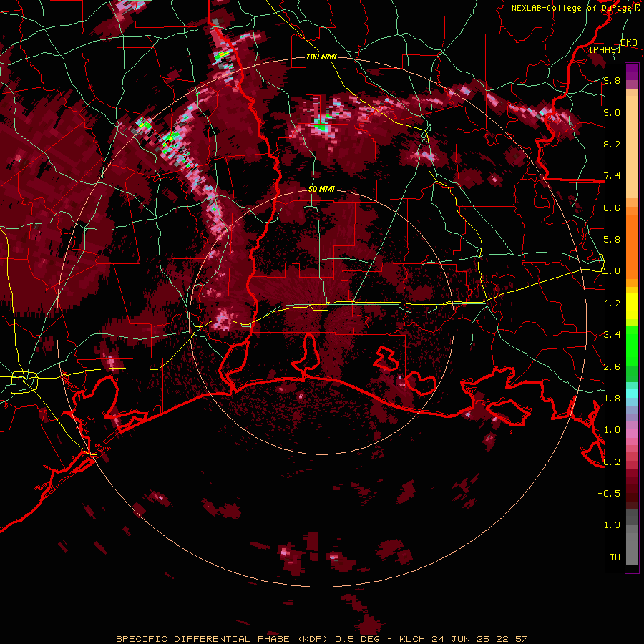
Task: Click the DKD label above the scale
Action: click(x=629, y=43)
